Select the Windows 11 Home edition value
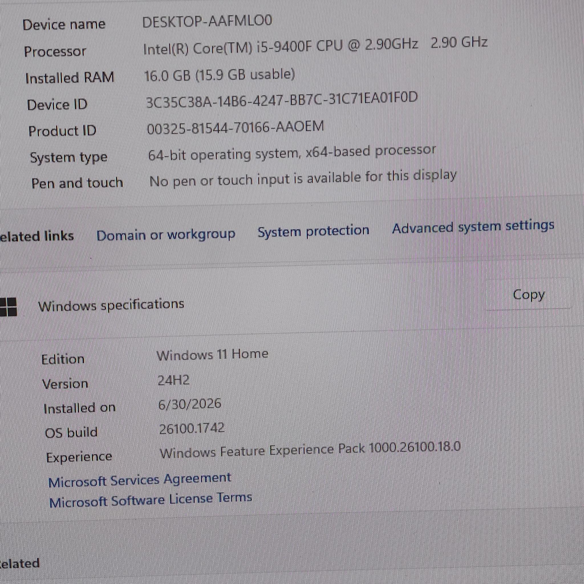Screen dimensions: 584x584 click(x=212, y=355)
